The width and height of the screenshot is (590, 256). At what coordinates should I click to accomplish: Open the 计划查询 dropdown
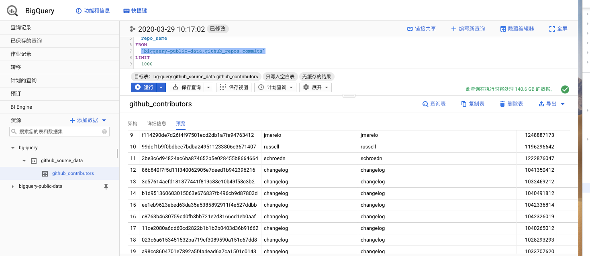point(275,87)
